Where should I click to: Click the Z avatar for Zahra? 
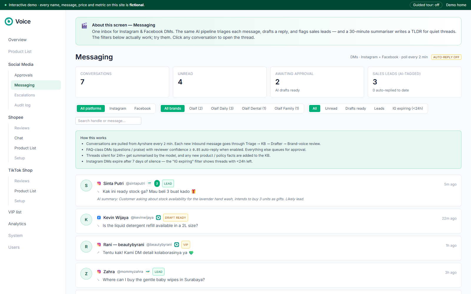pyautogui.click(x=86, y=274)
